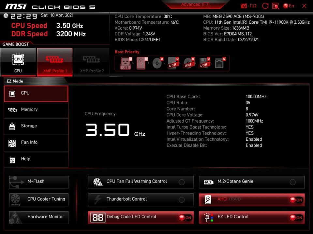The width and height of the screenshot is (313, 234).
Task: Click the reset/refresh circular arrow icon
Action: pyautogui.click(x=265, y=6)
